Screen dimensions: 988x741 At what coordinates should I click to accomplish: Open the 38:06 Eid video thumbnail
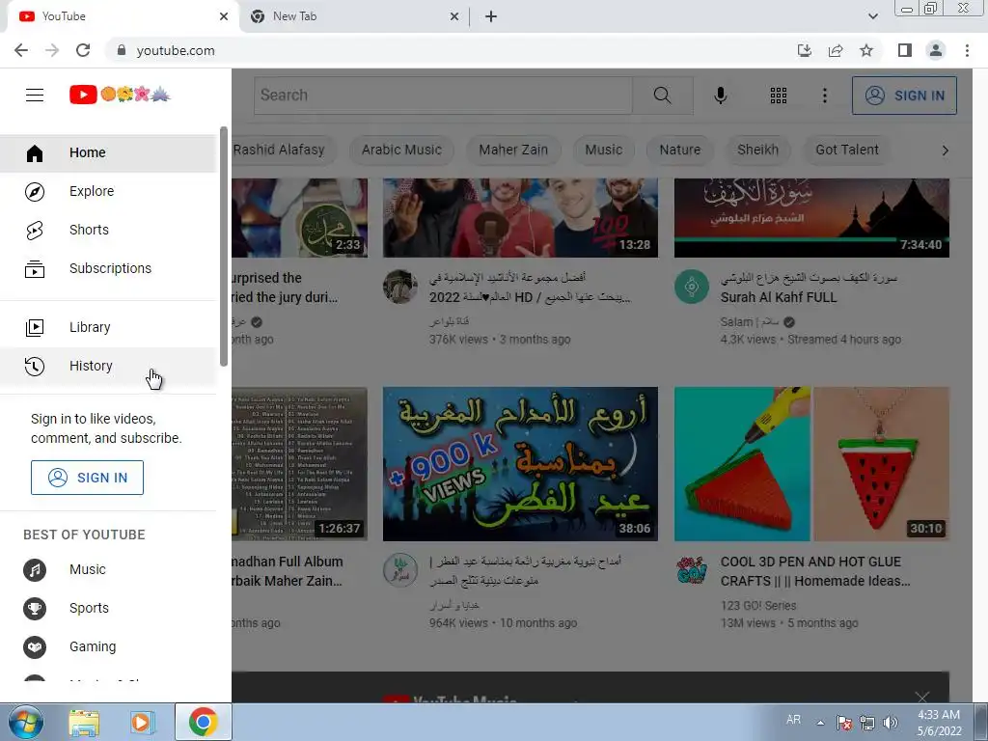520,464
